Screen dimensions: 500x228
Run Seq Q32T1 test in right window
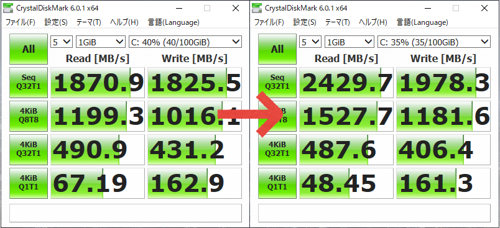277,83
